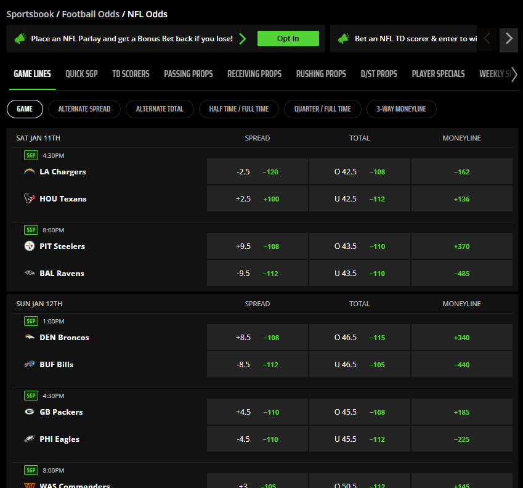Image resolution: width=523 pixels, height=488 pixels.
Task: Bet LA Chargers moneyline -162
Action: click(462, 172)
